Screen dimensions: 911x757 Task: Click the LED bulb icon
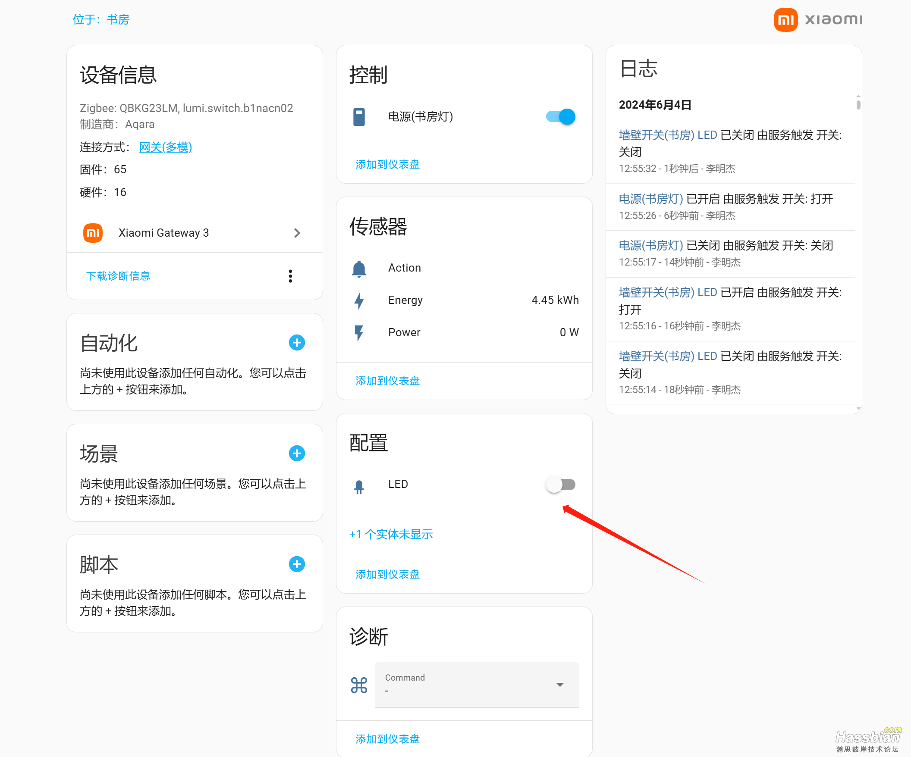pos(359,487)
